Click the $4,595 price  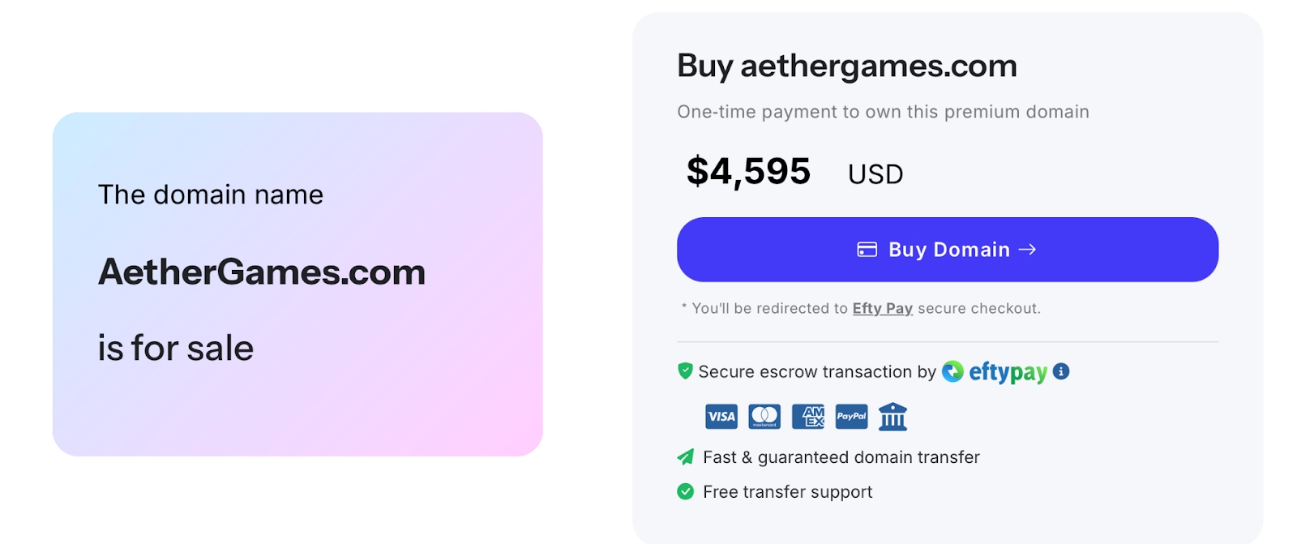[x=748, y=172]
